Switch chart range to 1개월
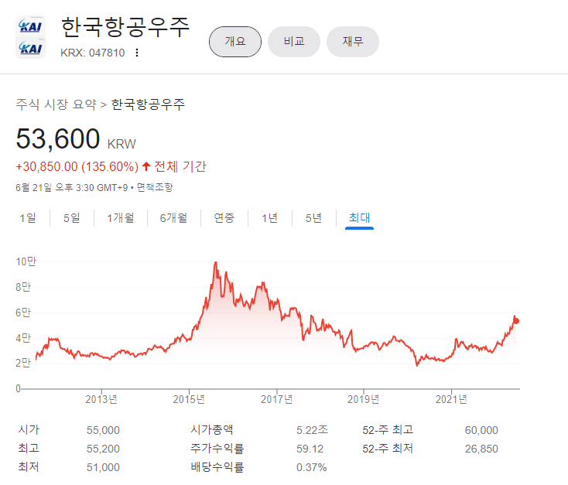 (121, 218)
